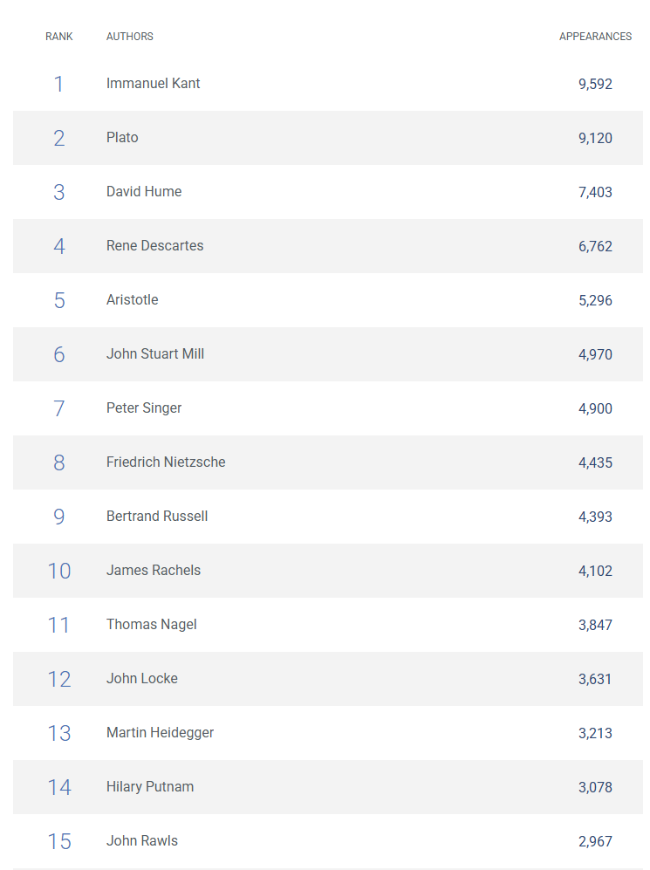Open the Immanuel Kant author link
The height and width of the screenshot is (870, 650).
click(x=153, y=84)
